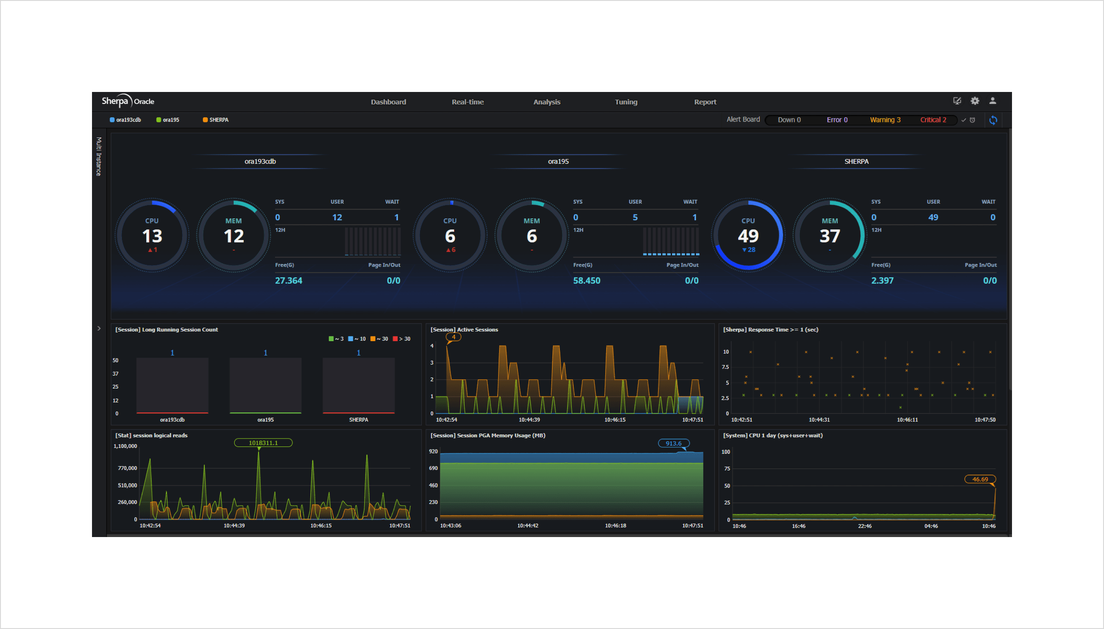
Task: Open the Analysis menu
Action: pos(546,102)
